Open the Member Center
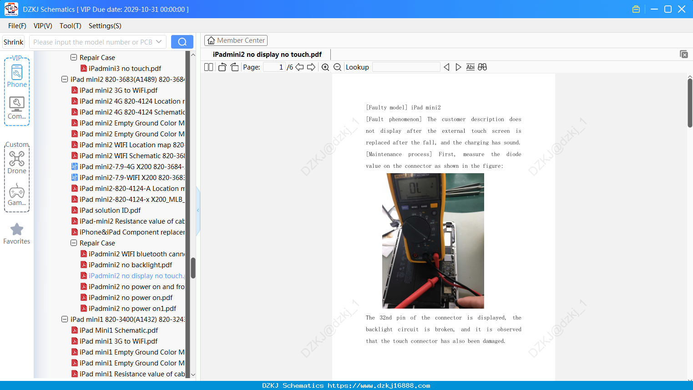Screen dimensions: 693x390 (236, 40)
